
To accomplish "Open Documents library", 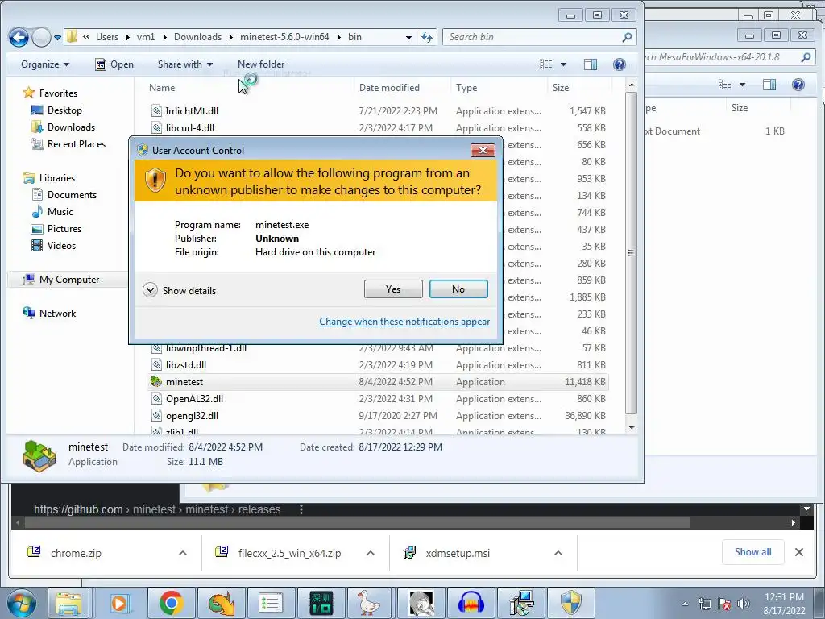I will click(72, 195).
